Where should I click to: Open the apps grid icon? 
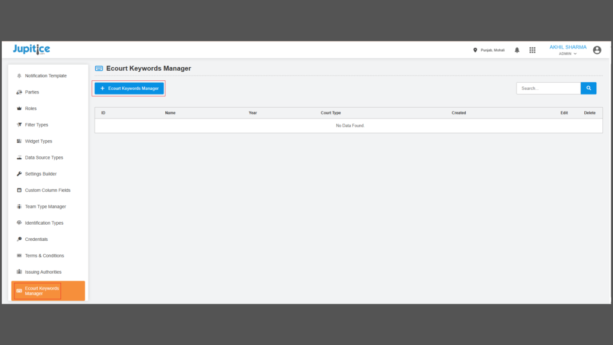[532, 50]
